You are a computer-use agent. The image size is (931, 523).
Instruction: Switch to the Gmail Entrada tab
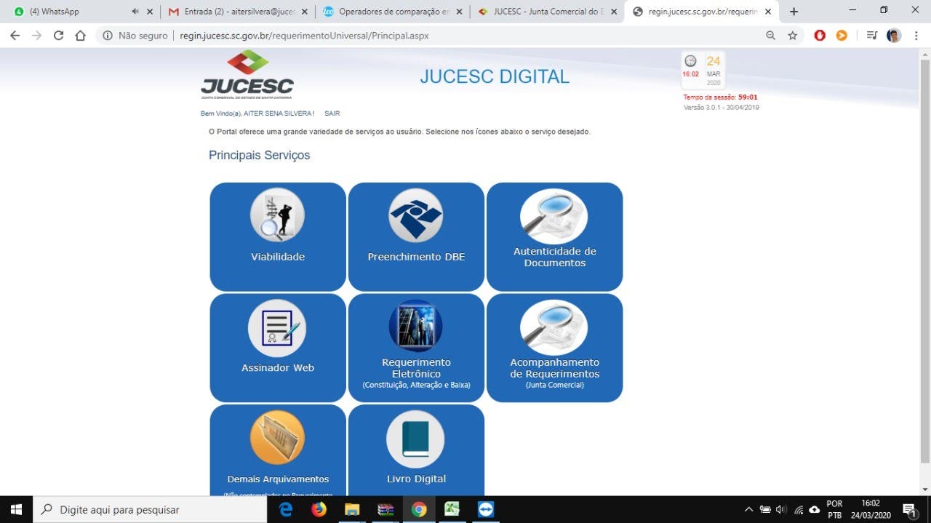236,12
